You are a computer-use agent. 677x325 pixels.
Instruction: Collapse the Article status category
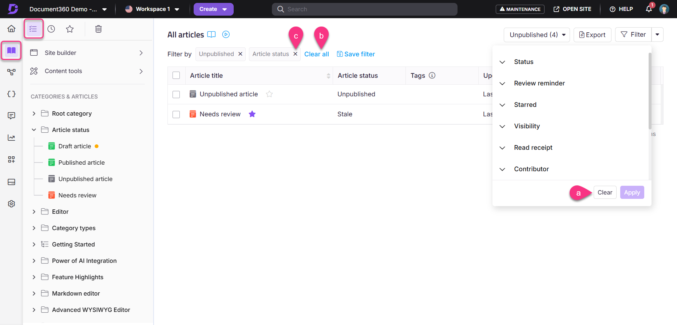pyautogui.click(x=34, y=130)
